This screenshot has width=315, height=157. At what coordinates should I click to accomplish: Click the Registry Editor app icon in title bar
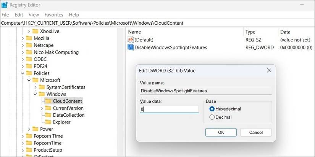(5, 5)
